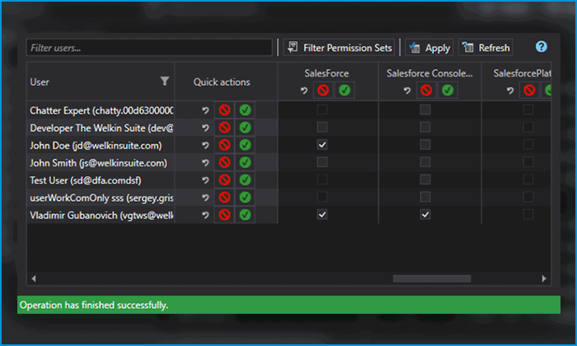Screen dimensions: 577x346
Task: Click the scroll right arrow
Action: (x=544, y=278)
